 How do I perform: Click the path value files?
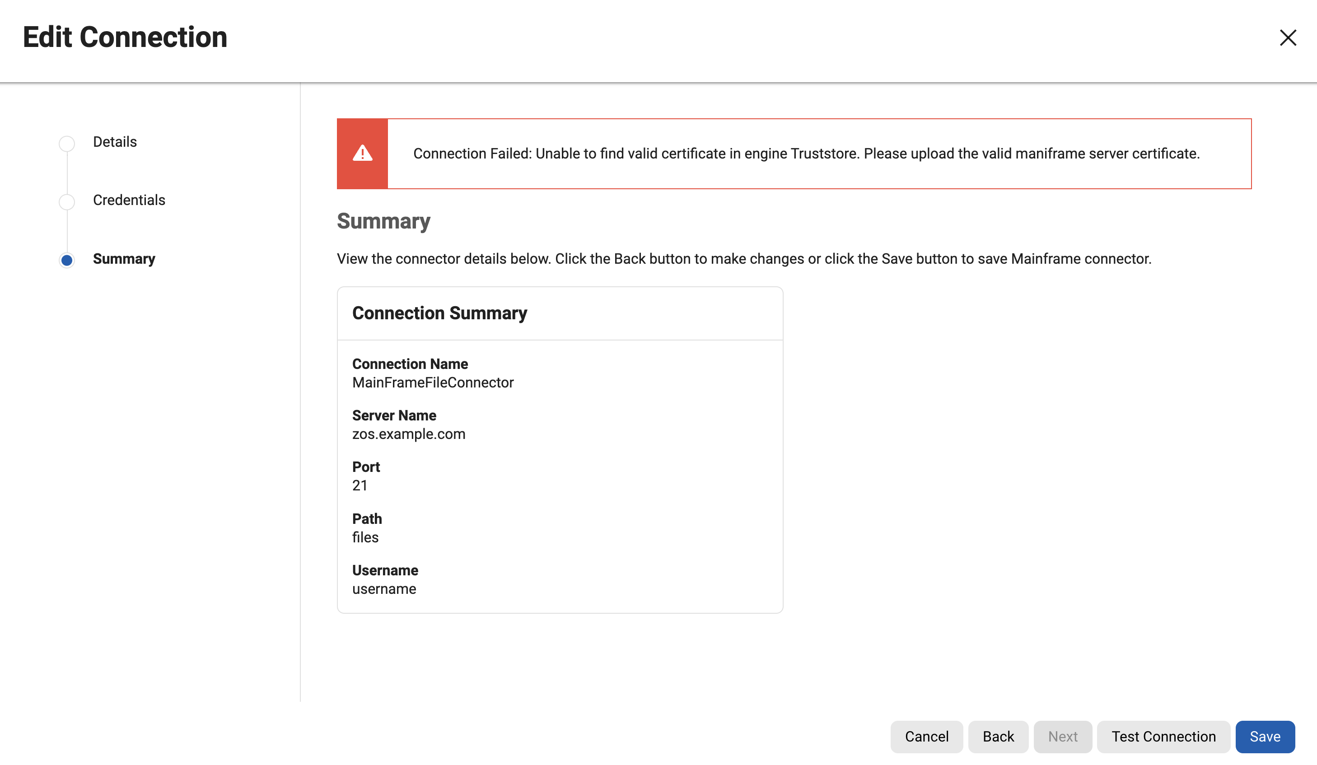(x=365, y=537)
